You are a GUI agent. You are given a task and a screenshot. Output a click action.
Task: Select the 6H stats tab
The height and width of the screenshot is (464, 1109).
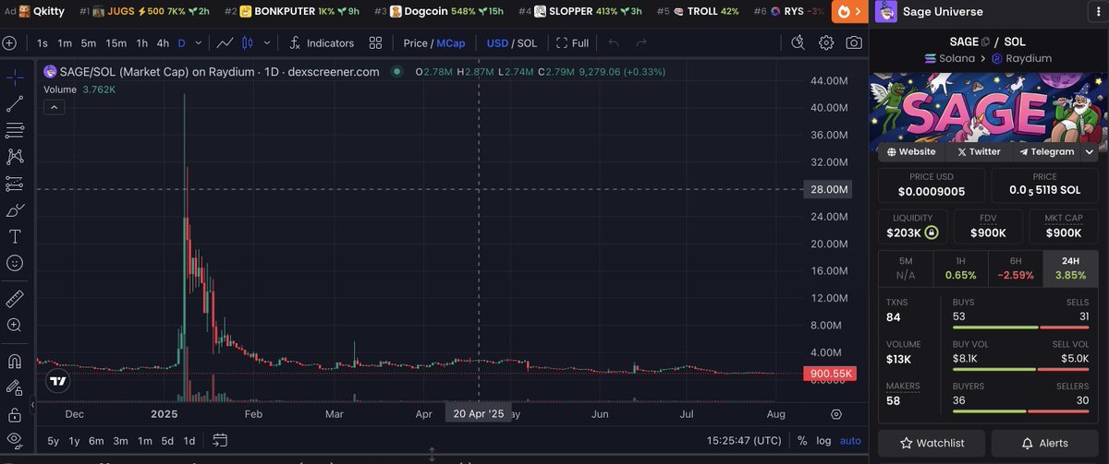[x=1016, y=268]
